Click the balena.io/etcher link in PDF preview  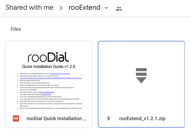point(60,74)
